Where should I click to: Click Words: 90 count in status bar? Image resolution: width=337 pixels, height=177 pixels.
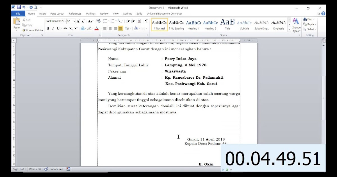point(35,169)
